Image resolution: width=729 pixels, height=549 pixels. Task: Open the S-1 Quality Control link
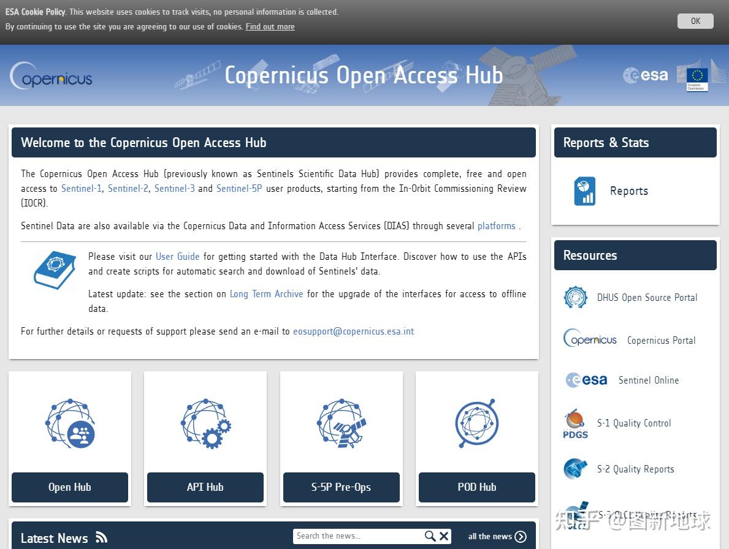point(634,423)
